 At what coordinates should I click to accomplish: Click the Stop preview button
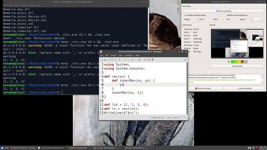[237, 66]
